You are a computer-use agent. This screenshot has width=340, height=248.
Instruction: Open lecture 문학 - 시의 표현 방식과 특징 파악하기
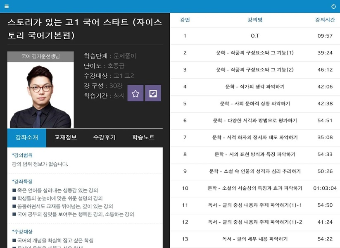click(255, 155)
